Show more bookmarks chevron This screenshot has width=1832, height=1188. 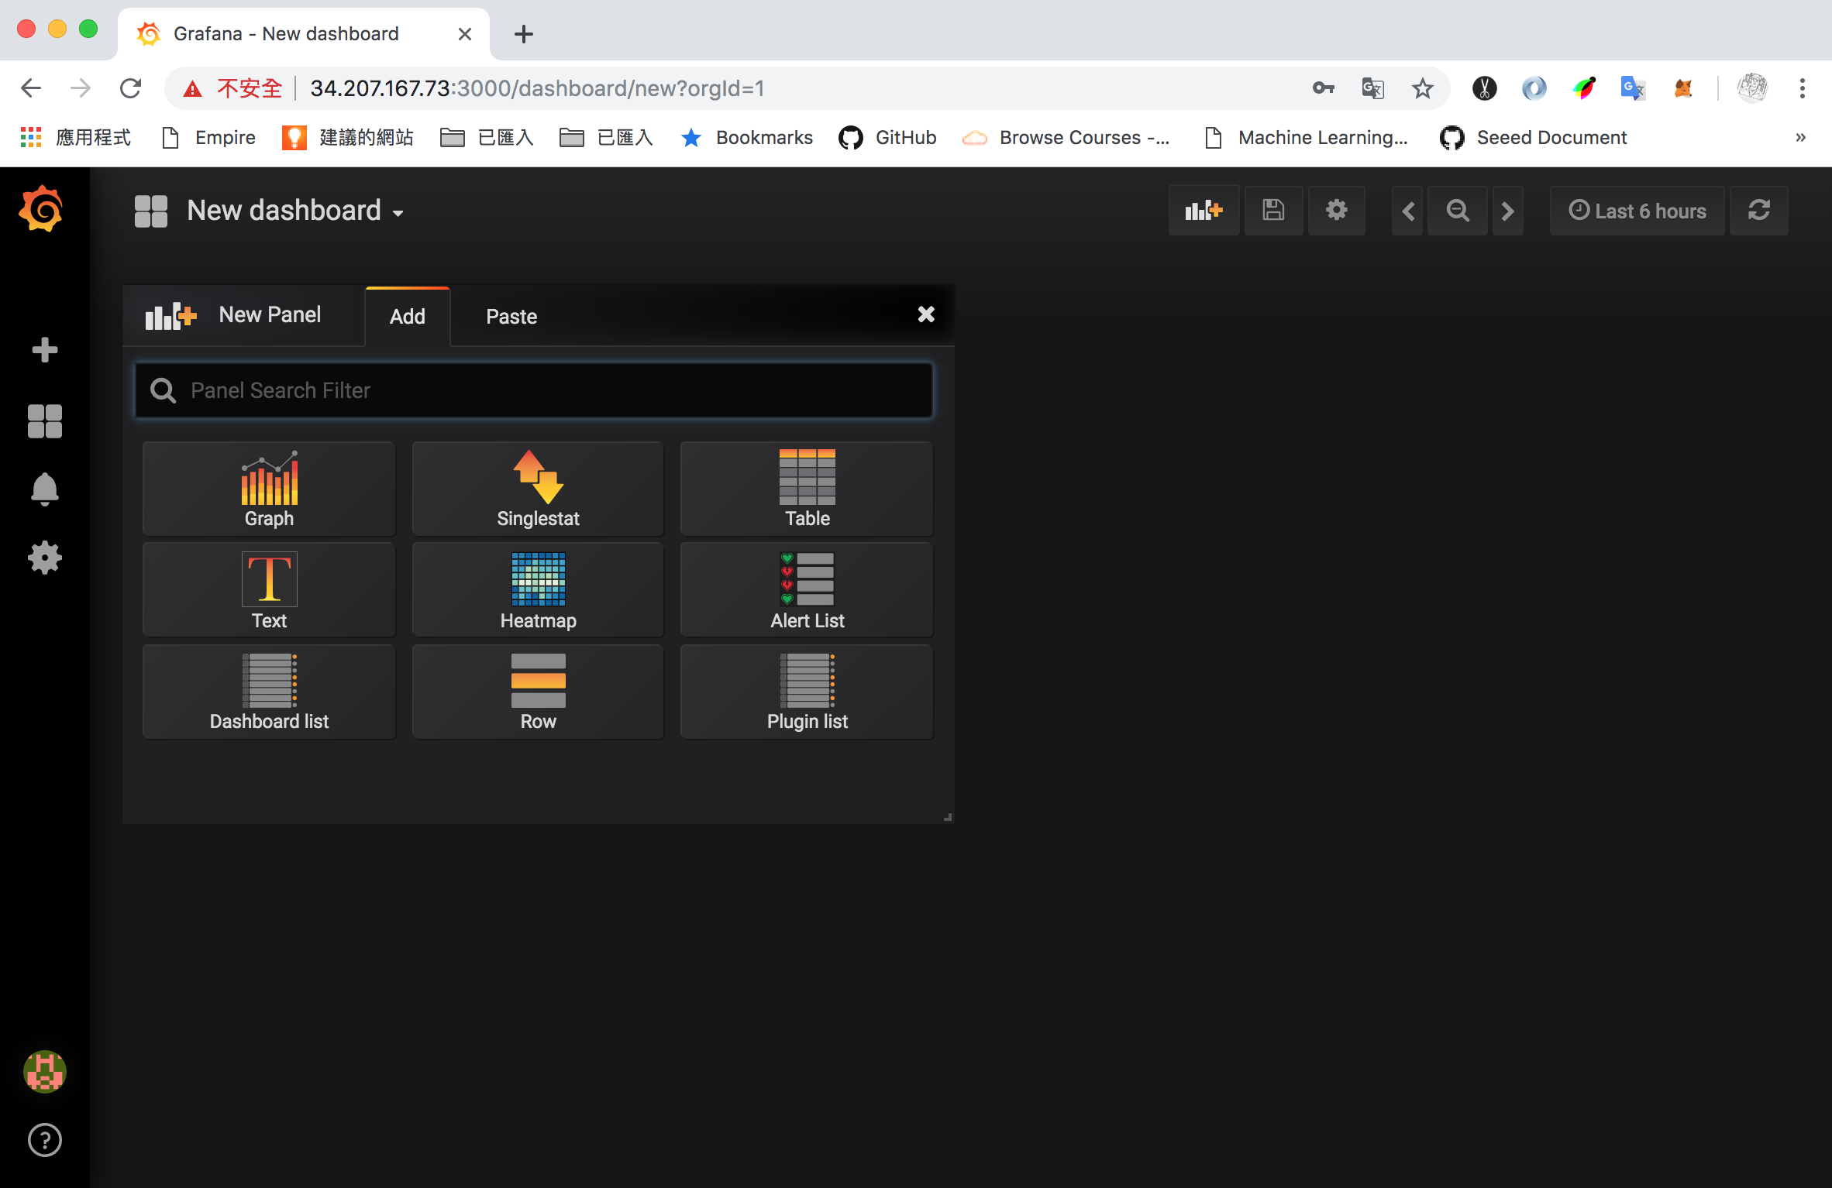click(x=1800, y=138)
